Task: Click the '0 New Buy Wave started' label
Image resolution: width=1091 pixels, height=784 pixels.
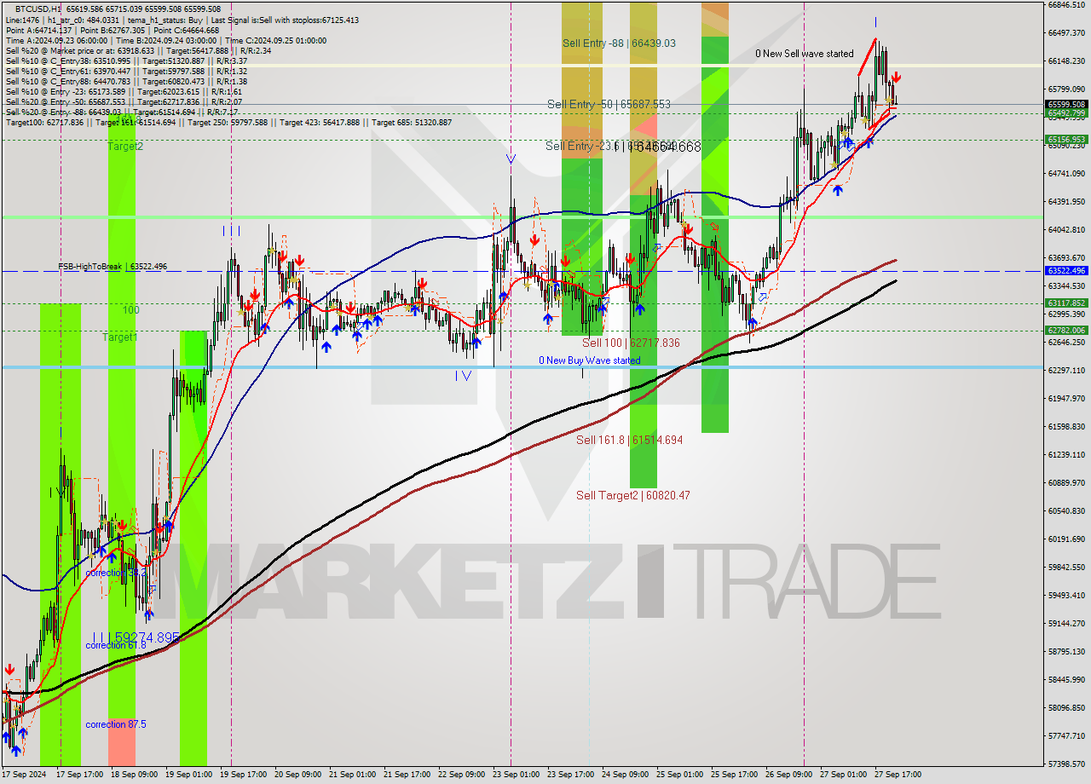Action: (x=589, y=360)
